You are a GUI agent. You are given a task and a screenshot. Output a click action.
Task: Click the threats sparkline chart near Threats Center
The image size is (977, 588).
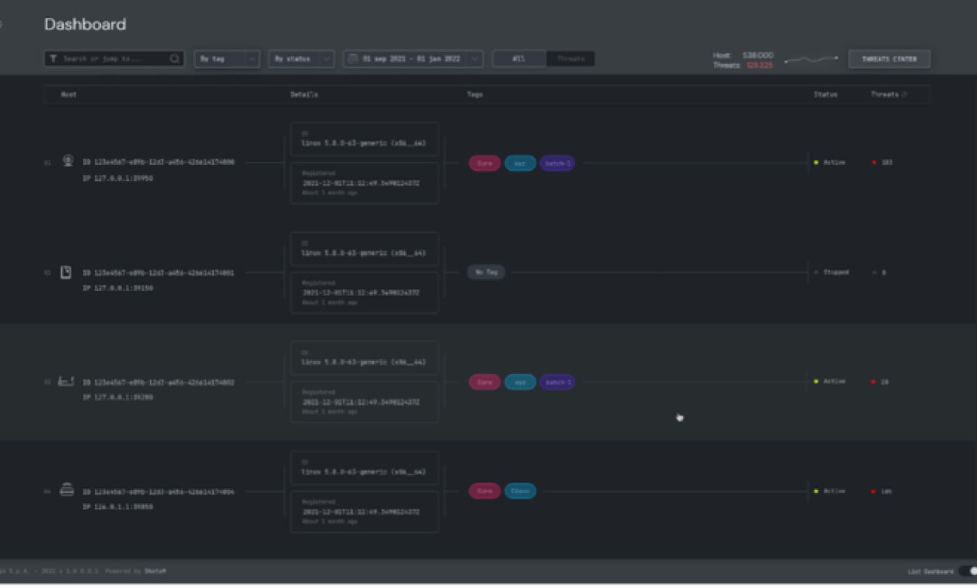812,57
